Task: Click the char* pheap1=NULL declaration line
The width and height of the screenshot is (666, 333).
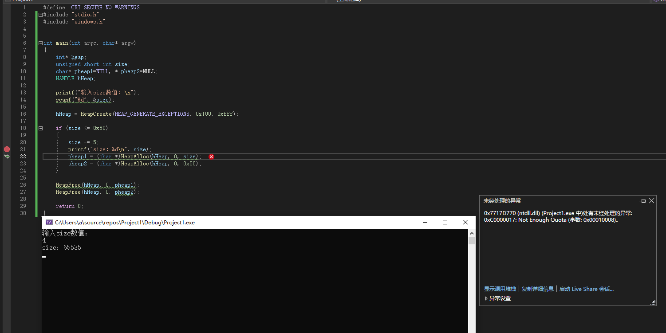Action: click(x=107, y=71)
